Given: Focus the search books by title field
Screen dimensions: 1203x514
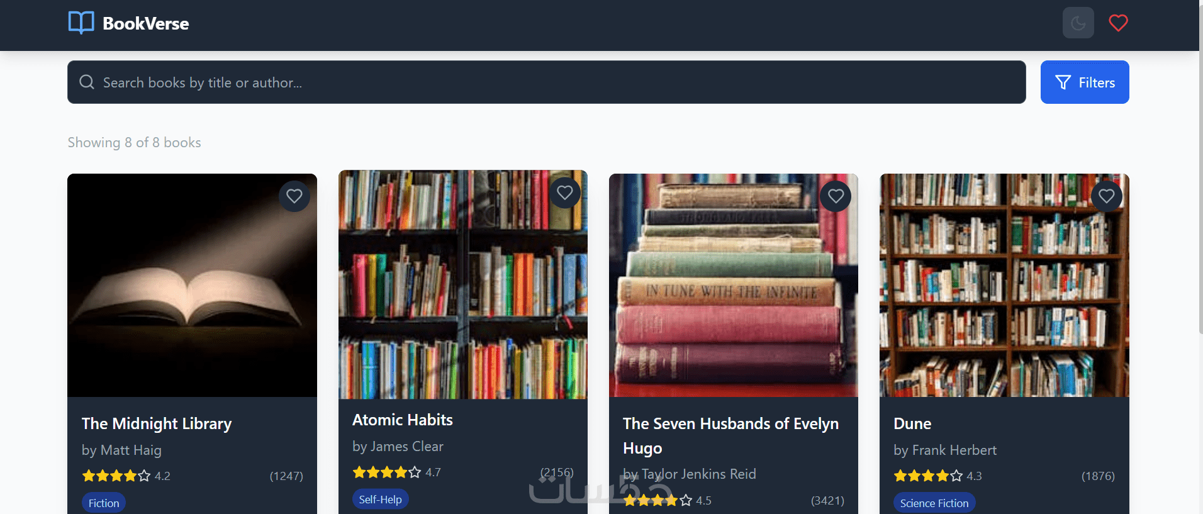Looking at the screenshot, I should (x=546, y=82).
